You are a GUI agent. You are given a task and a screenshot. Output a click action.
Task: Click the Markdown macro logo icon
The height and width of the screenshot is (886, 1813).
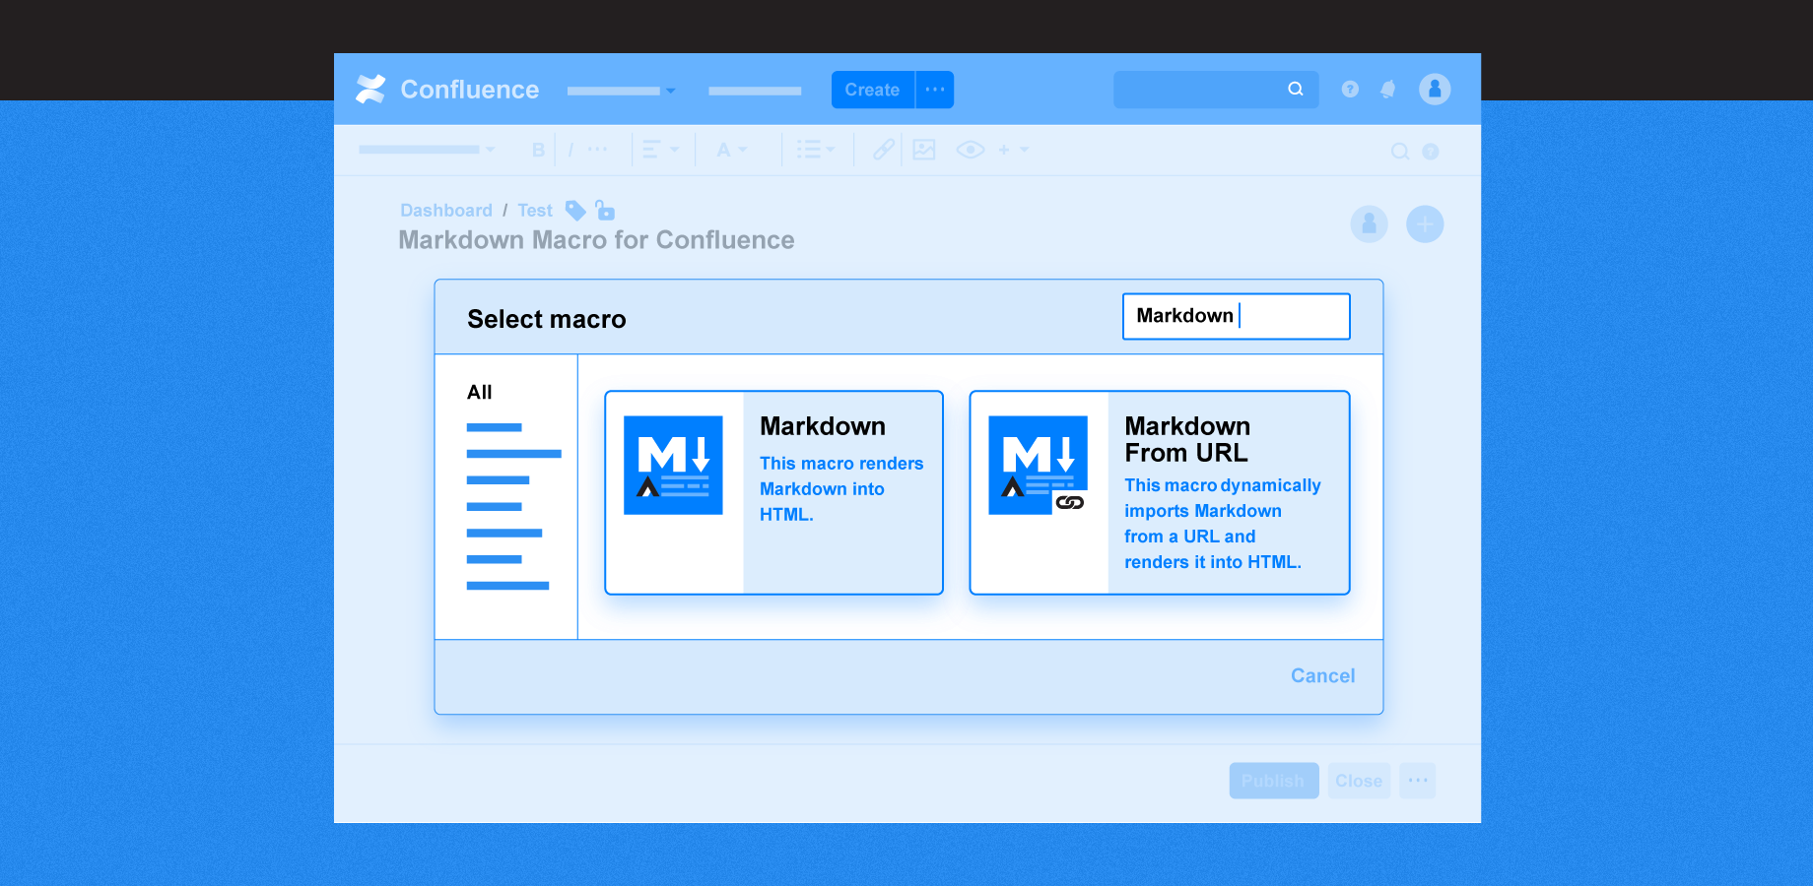(x=673, y=465)
